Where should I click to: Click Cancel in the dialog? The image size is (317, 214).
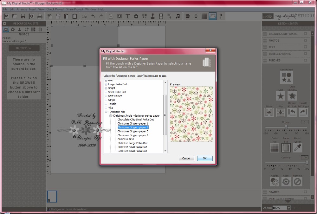tap(186, 159)
